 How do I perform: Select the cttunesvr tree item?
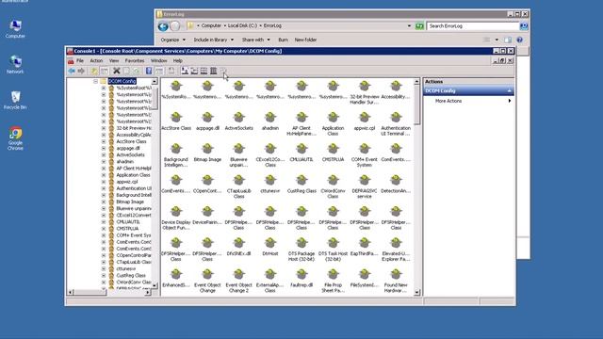tap(126, 269)
